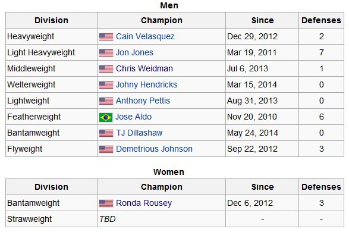The height and width of the screenshot is (232, 349).
Task: Click the US flag beside TJ Dillashaw
Action: [x=106, y=133]
